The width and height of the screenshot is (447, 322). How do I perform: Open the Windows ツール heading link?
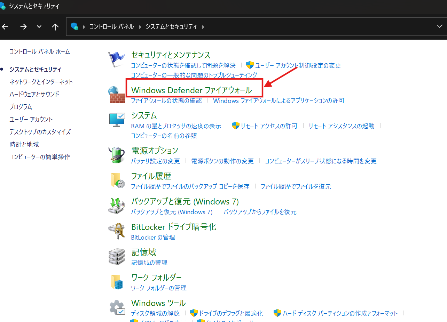[x=158, y=303]
